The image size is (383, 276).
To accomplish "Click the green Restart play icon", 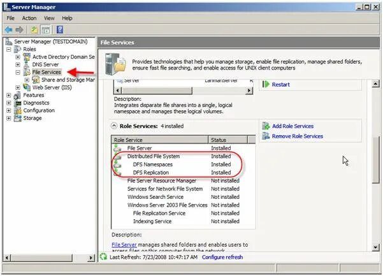I will [266, 85].
